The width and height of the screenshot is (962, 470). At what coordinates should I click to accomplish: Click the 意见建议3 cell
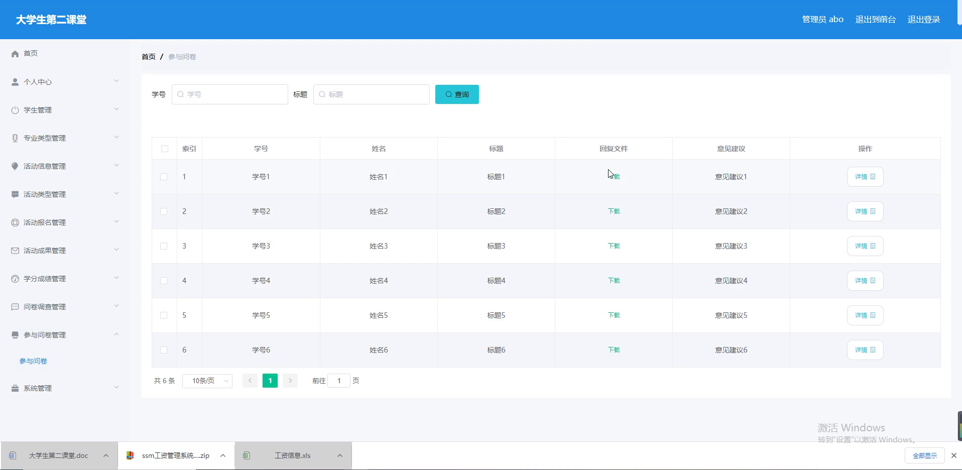[731, 246]
